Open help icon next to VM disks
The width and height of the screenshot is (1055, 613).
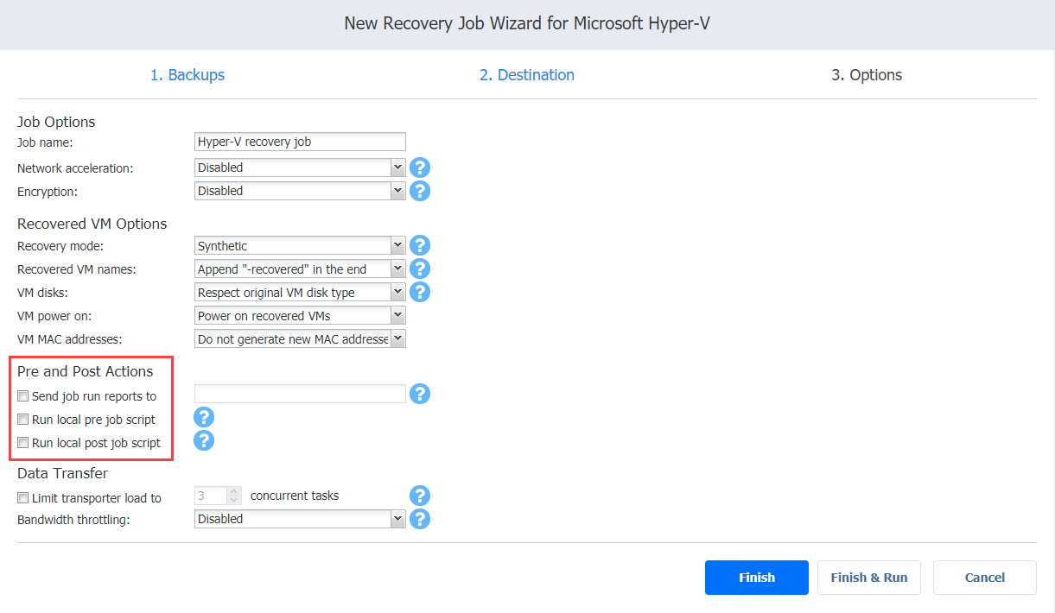pos(420,293)
